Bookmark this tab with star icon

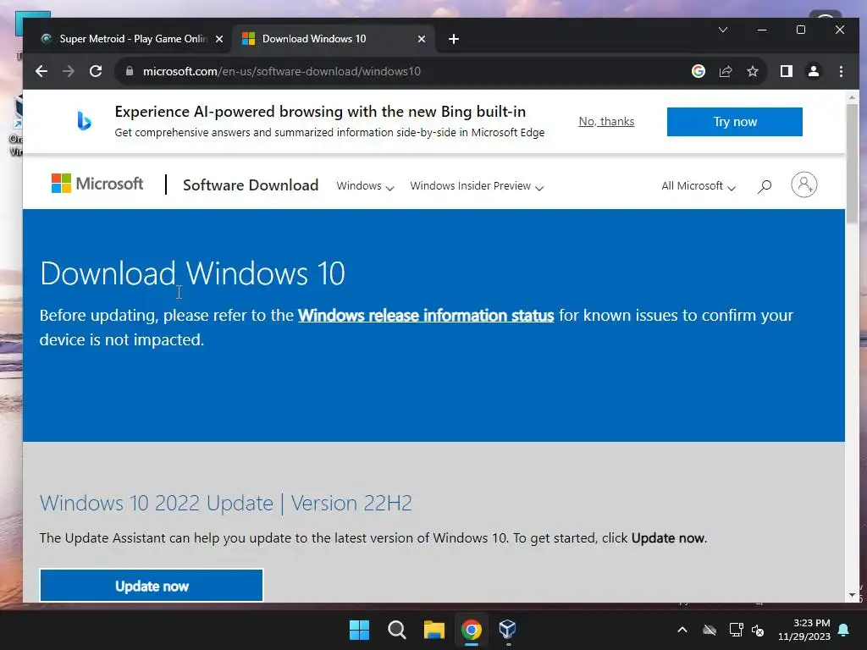(753, 71)
